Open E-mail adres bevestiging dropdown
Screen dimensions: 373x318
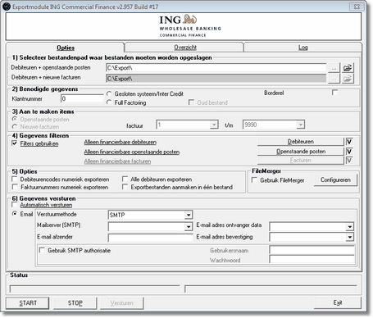350,237
